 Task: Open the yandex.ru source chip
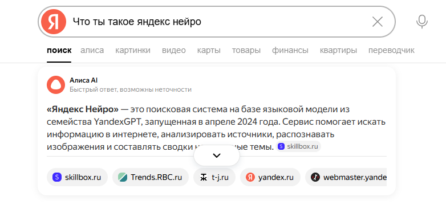point(270,177)
